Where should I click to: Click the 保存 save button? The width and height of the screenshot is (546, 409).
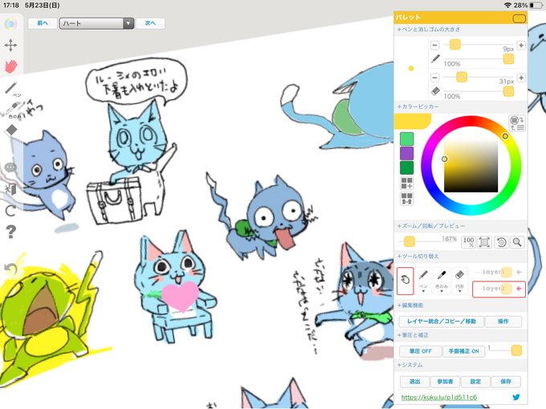click(506, 382)
